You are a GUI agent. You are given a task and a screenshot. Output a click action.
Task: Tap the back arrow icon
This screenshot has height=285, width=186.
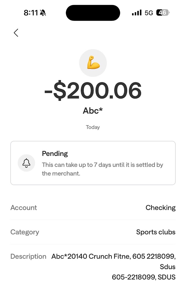coord(16,33)
